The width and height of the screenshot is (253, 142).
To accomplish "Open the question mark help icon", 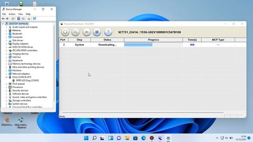I will pyautogui.click(x=108, y=32).
